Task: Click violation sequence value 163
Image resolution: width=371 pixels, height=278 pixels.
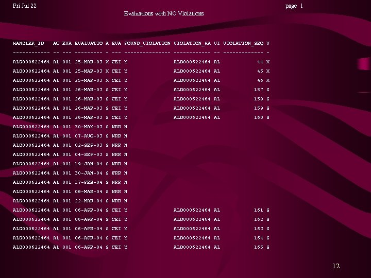Action: coord(258,229)
